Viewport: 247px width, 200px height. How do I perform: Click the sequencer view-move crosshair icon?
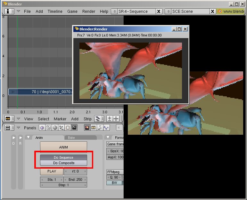point(116,119)
